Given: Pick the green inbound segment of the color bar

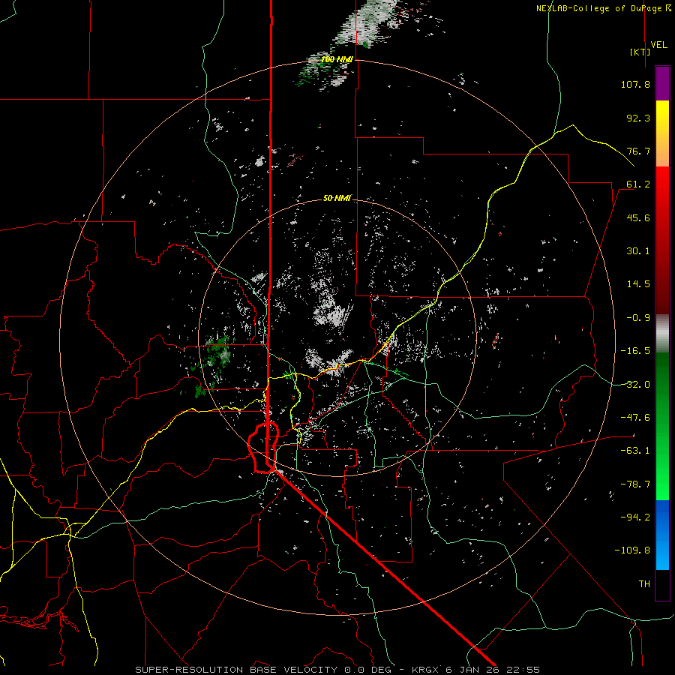Looking at the screenshot, I should click(662, 426).
